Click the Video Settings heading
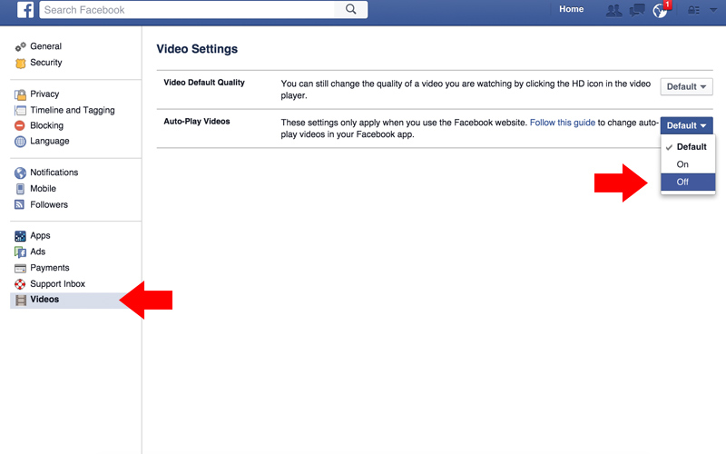The height and width of the screenshot is (454, 726). (197, 49)
